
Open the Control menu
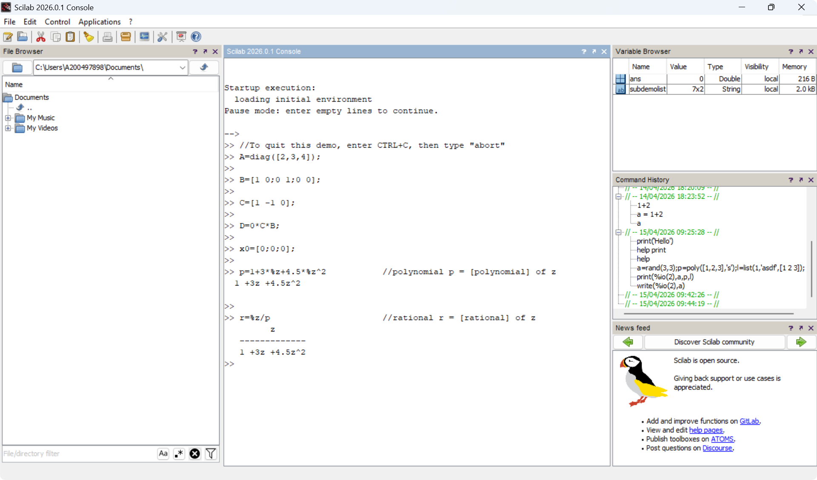[57, 22]
